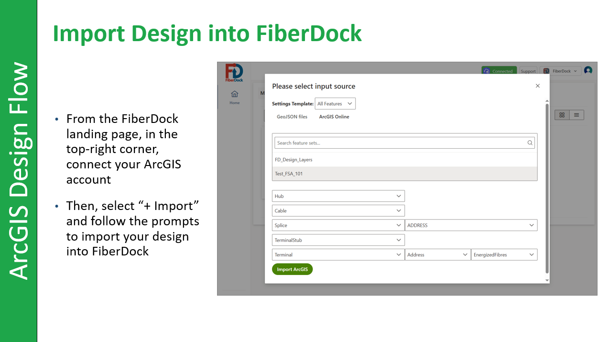This screenshot has width=609, height=342.
Task: Open the Support button
Action: coord(528,71)
